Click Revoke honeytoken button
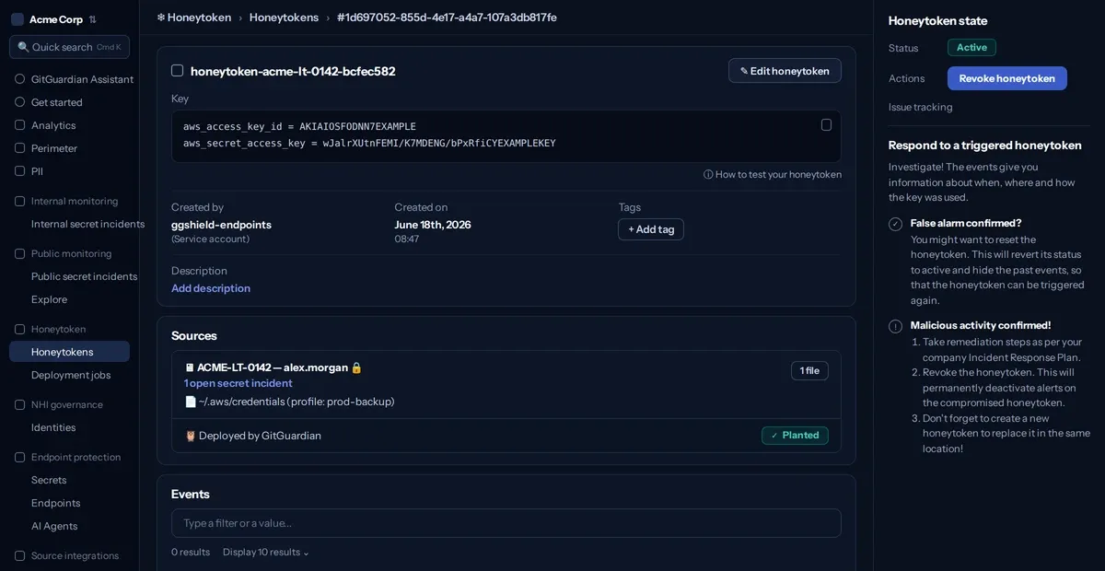This screenshot has width=1105, height=571. coord(1007,78)
